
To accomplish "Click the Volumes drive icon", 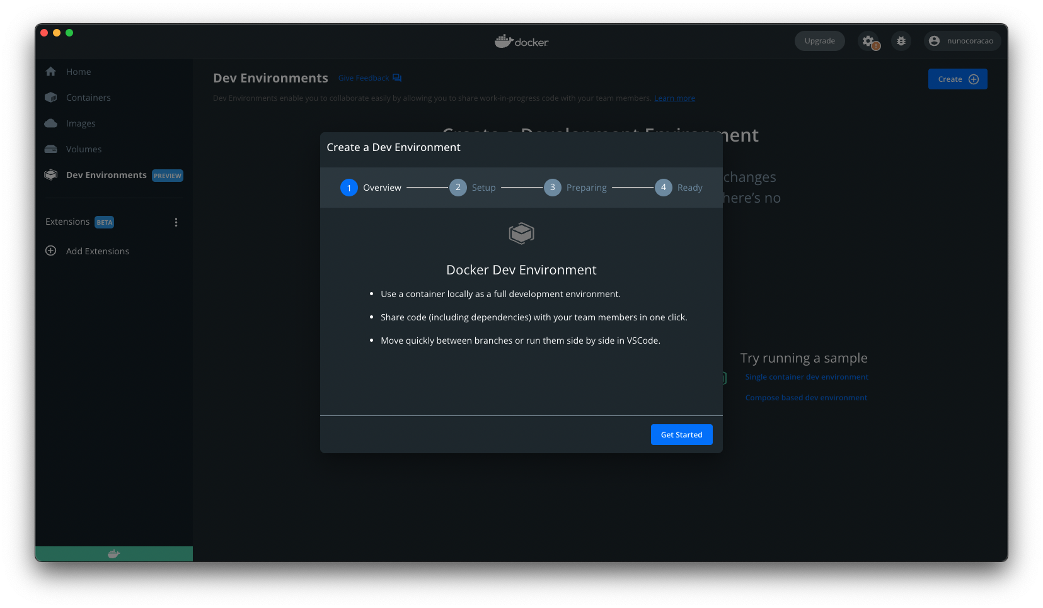I will [x=51, y=149].
